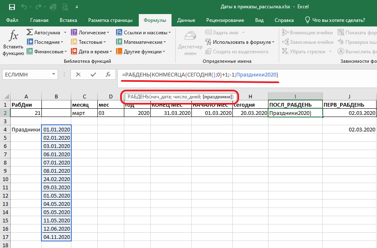The height and width of the screenshot is (248, 377).
Task: Open the Убрать стрелки dropdown arrow
Action: coord(330,52)
